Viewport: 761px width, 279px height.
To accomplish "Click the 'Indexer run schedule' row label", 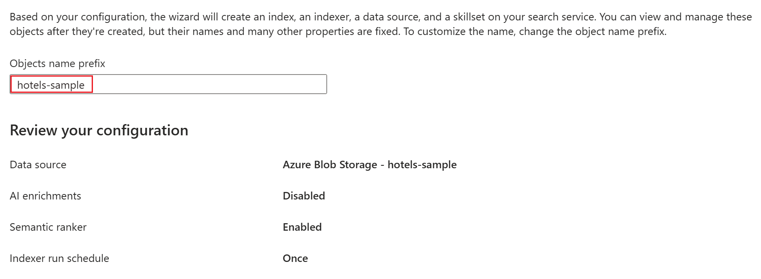I will [59, 258].
